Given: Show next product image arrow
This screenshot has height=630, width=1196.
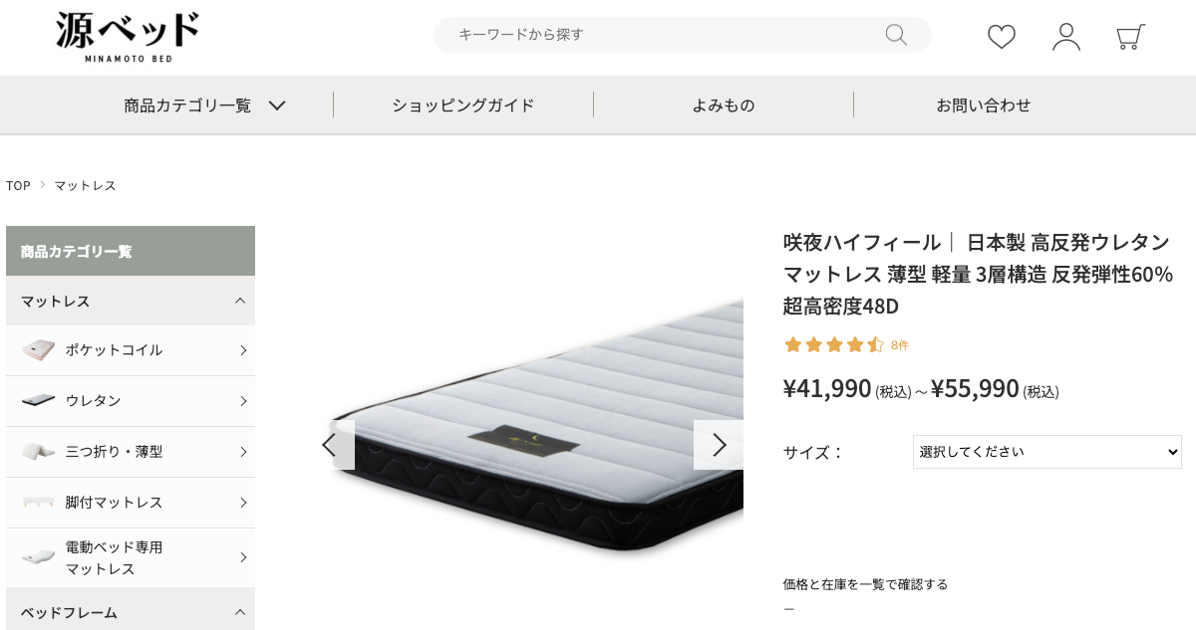Looking at the screenshot, I should pyautogui.click(x=719, y=445).
